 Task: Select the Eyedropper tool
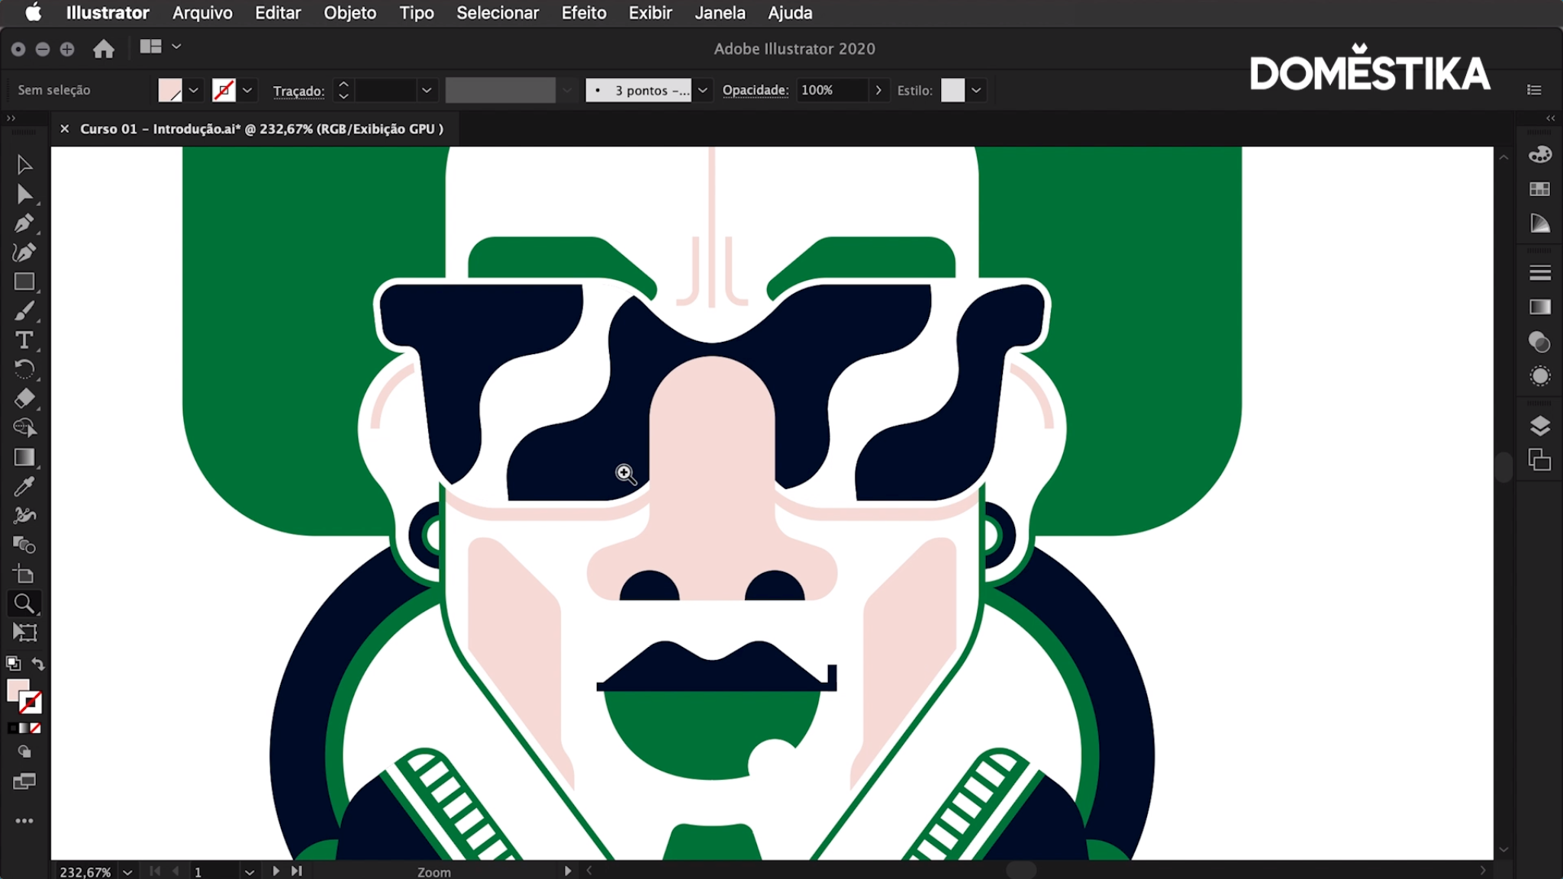pos(24,487)
